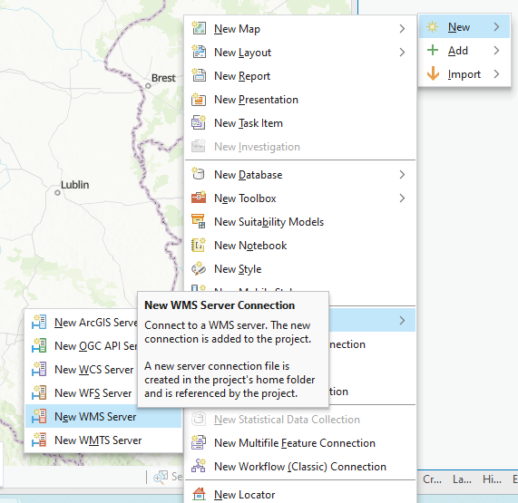Choose New Suitability Models

pos(300,222)
